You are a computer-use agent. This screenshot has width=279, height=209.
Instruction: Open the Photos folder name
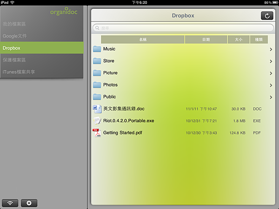[x=110, y=85]
